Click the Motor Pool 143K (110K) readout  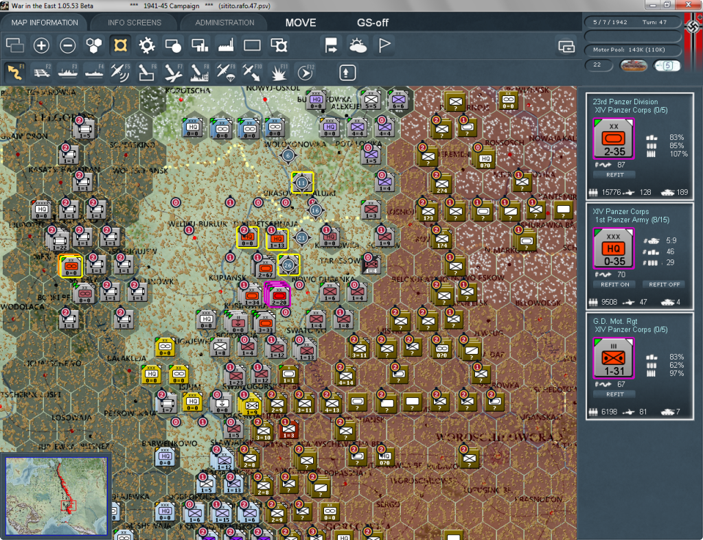tap(632, 49)
